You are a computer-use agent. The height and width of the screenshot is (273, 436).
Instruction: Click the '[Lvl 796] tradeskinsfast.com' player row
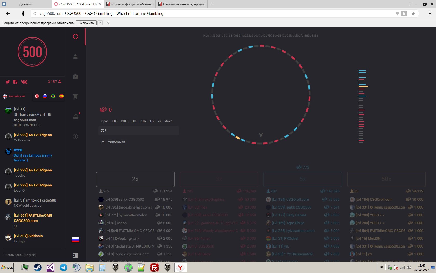point(135,207)
